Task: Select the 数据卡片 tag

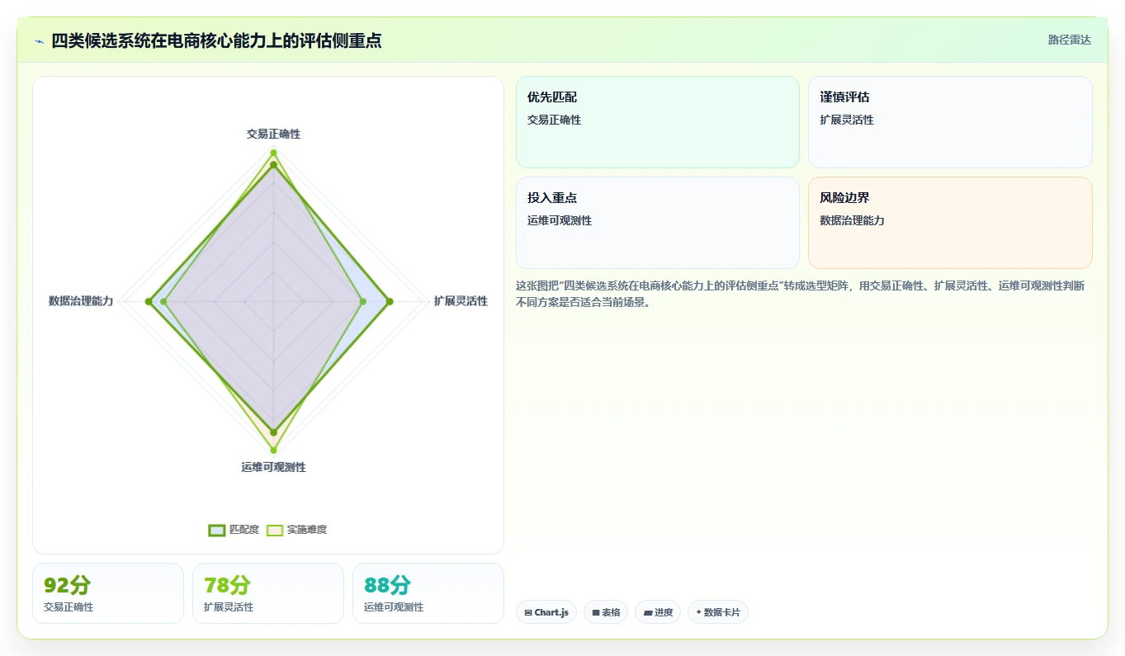Action: pyautogui.click(x=718, y=612)
